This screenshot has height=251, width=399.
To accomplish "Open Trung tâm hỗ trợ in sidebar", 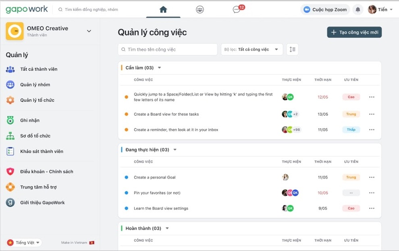I will (x=38, y=187).
